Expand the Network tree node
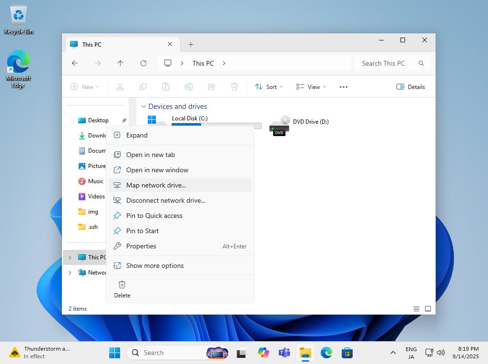Viewport: 488px width, 364px height. (x=70, y=273)
